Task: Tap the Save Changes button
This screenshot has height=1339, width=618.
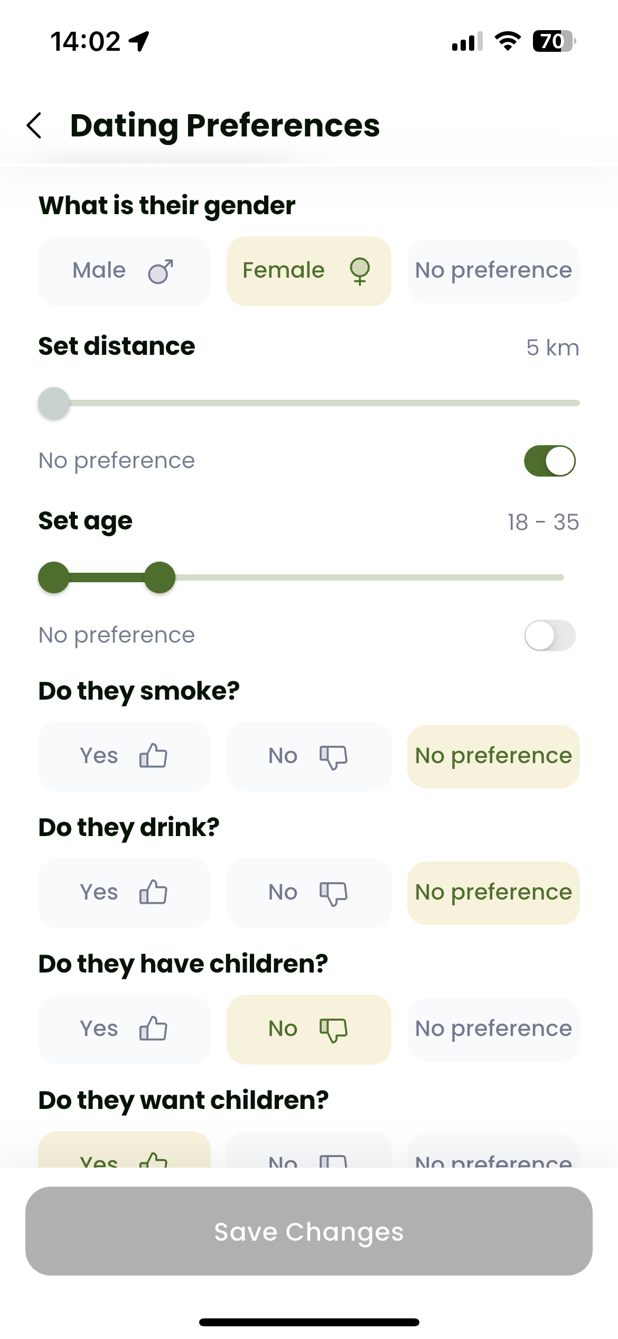Action: coord(309,1231)
